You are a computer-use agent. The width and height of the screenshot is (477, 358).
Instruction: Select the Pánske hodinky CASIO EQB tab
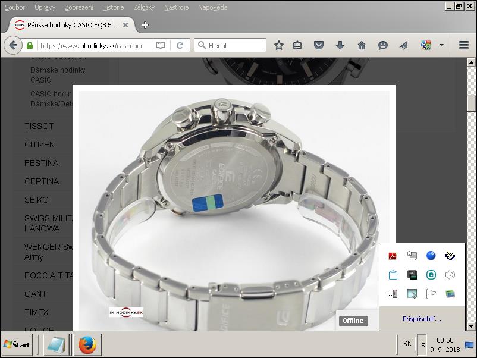tap(72, 25)
